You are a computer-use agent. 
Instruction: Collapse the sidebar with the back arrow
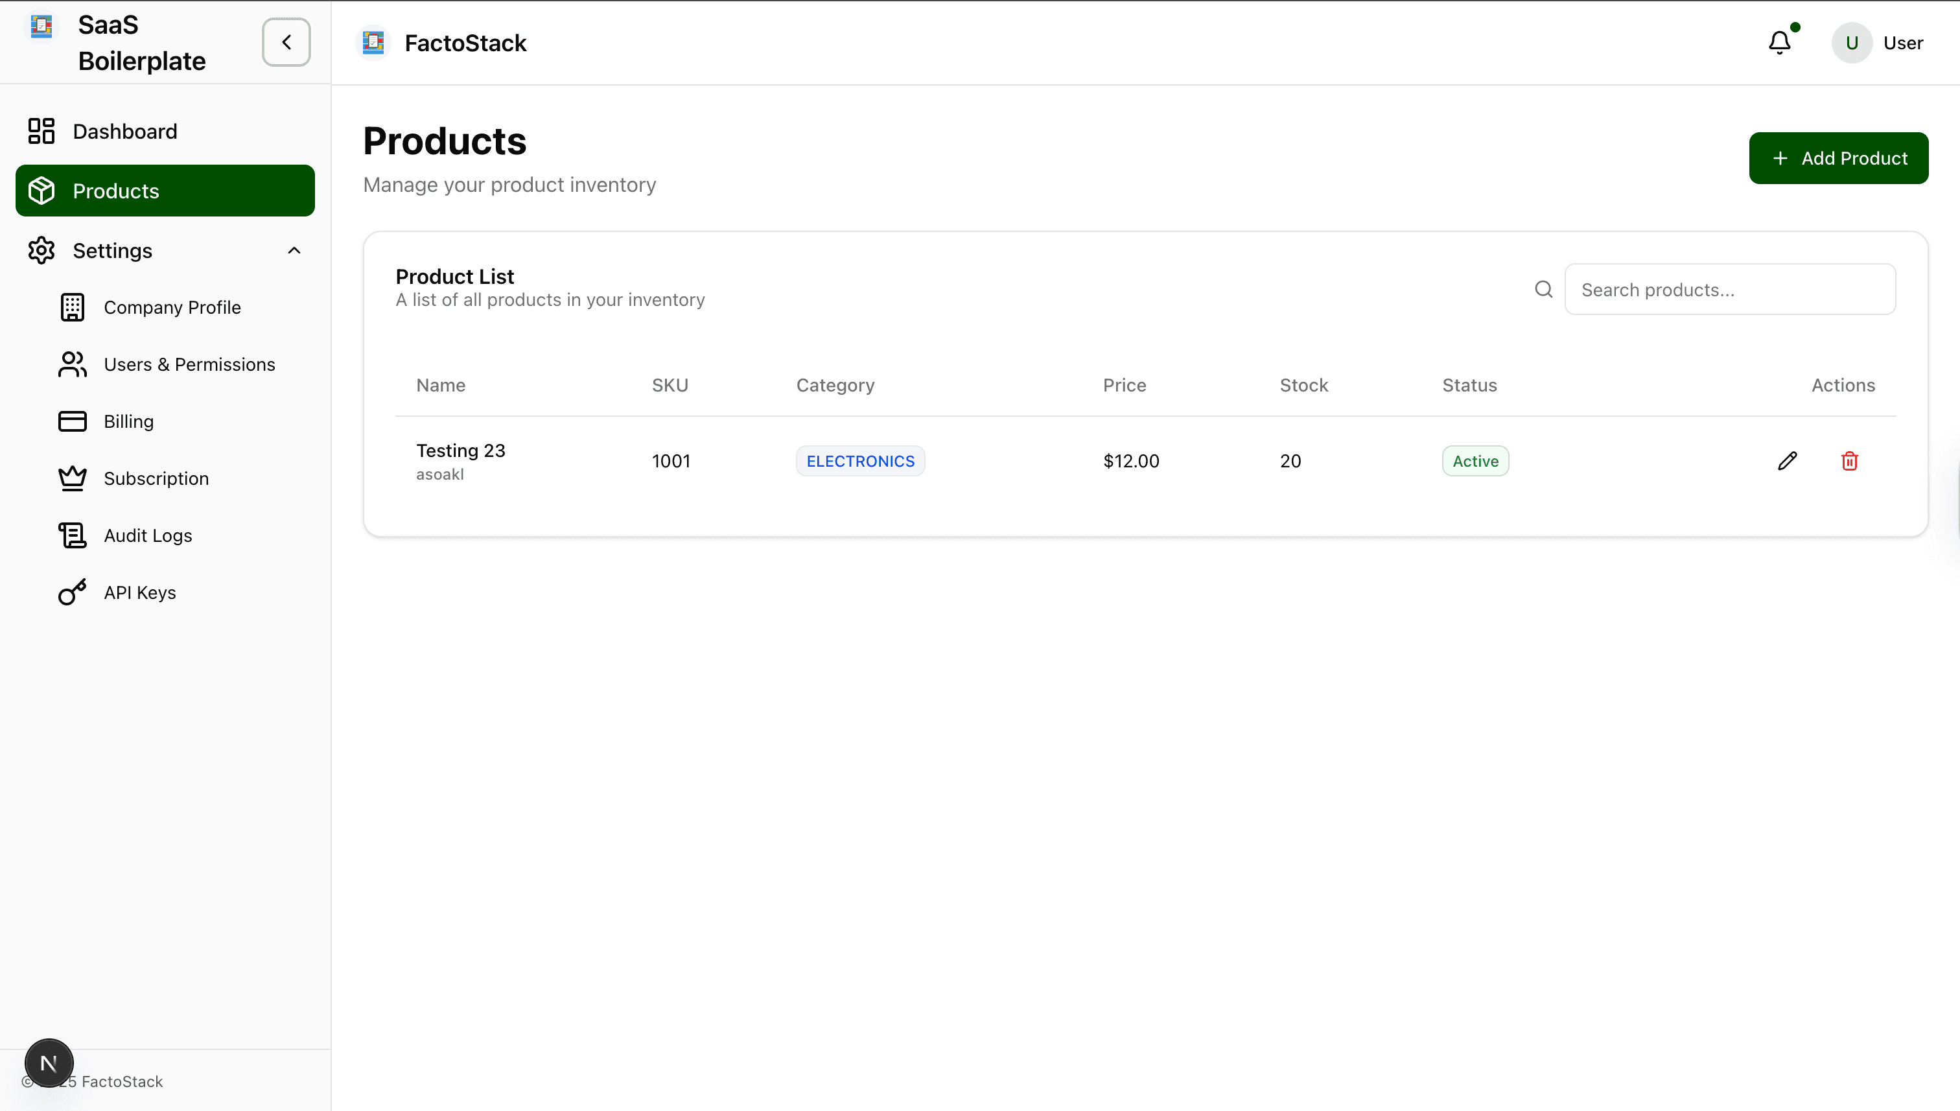pos(285,42)
